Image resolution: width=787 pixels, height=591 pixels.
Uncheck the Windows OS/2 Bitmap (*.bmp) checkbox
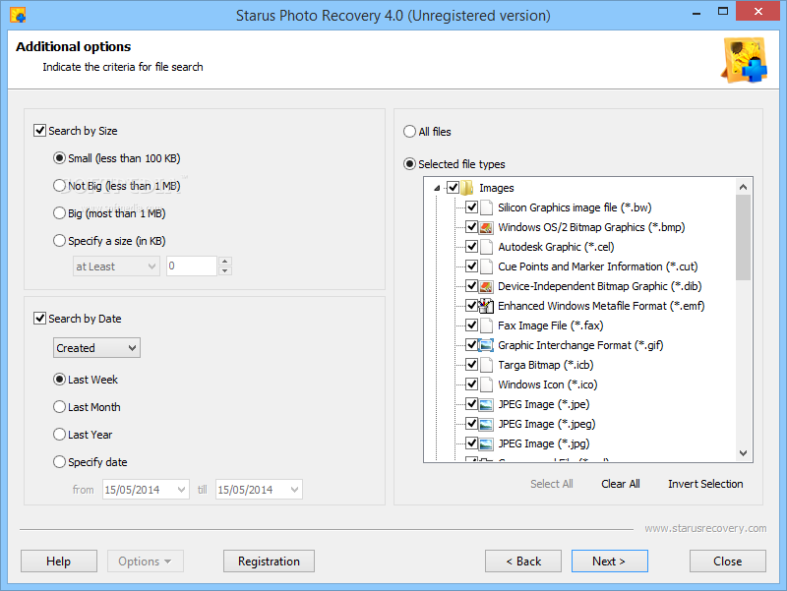coord(471,227)
